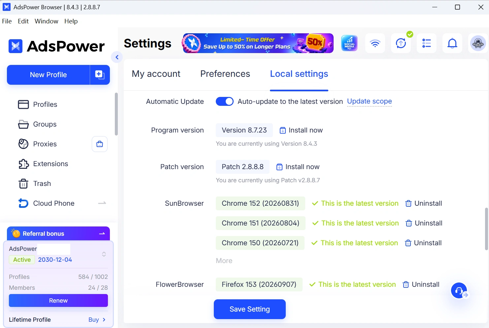
Task: Click the Save Setting button
Action: [250, 309]
